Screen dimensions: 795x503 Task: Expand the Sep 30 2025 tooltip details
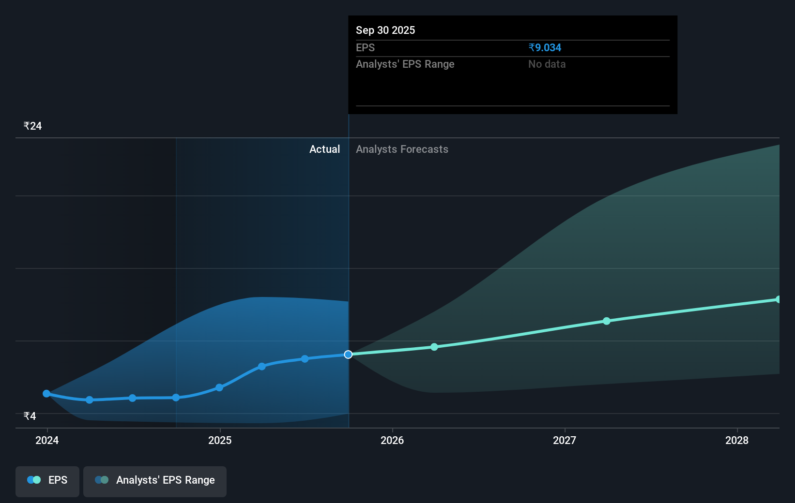click(x=385, y=30)
